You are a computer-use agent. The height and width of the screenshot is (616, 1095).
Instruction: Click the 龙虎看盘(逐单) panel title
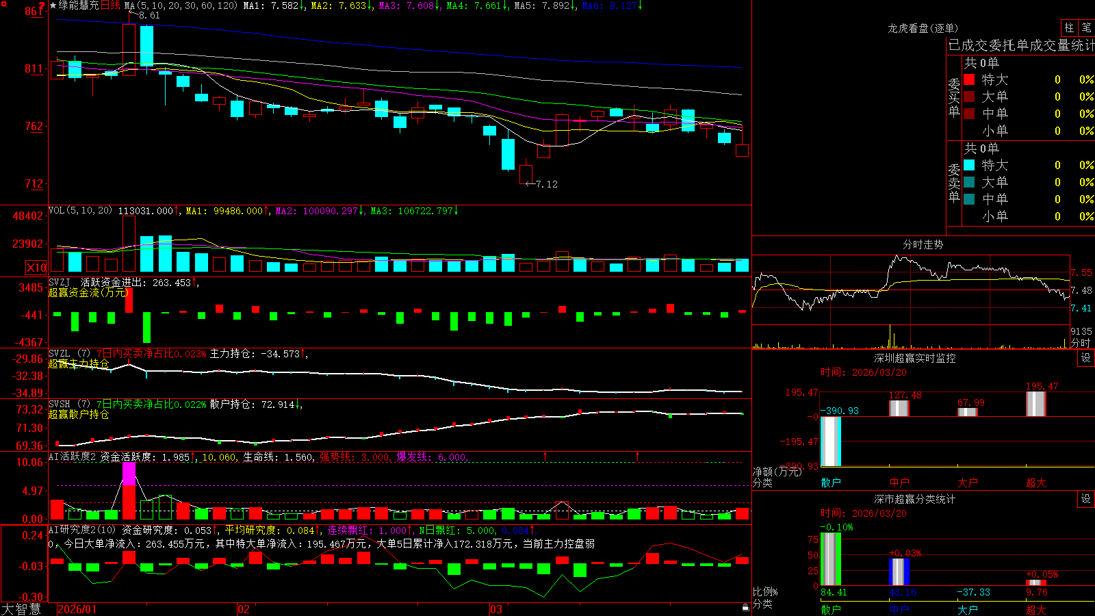click(923, 28)
